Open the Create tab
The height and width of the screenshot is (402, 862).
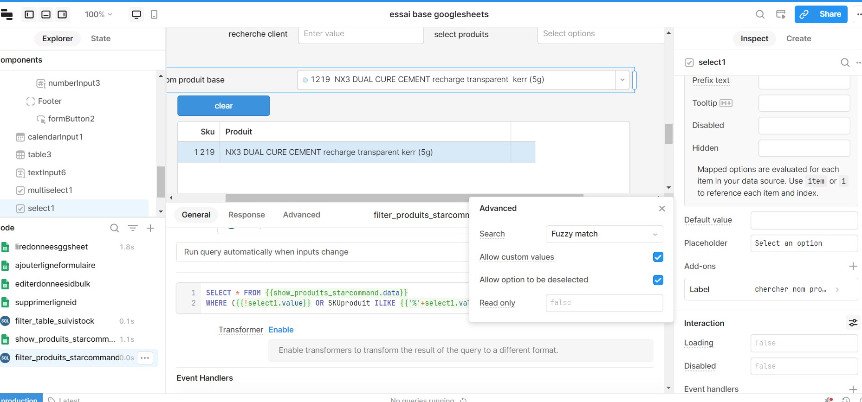(x=798, y=38)
